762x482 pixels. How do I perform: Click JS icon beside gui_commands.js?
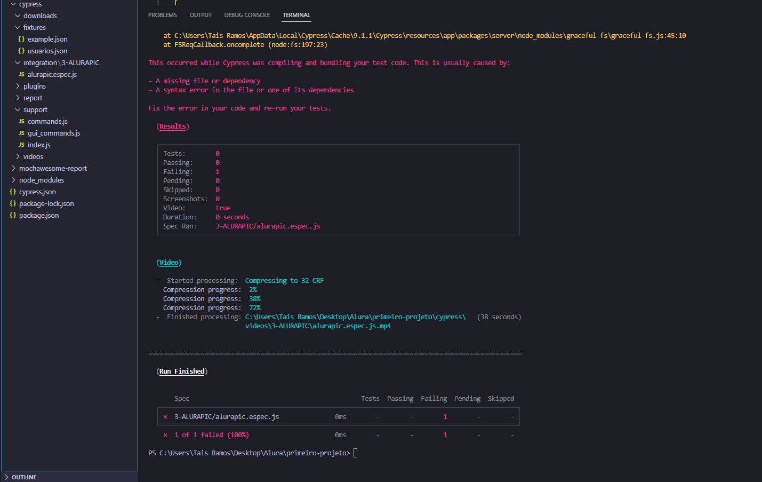(21, 133)
